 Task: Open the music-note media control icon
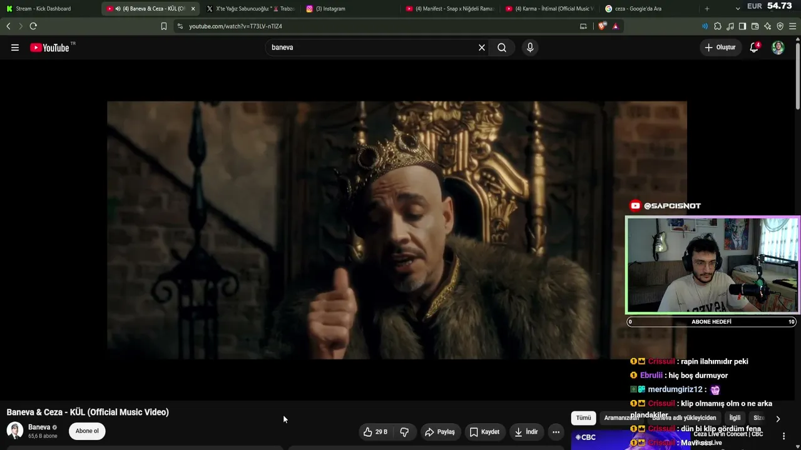730,26
